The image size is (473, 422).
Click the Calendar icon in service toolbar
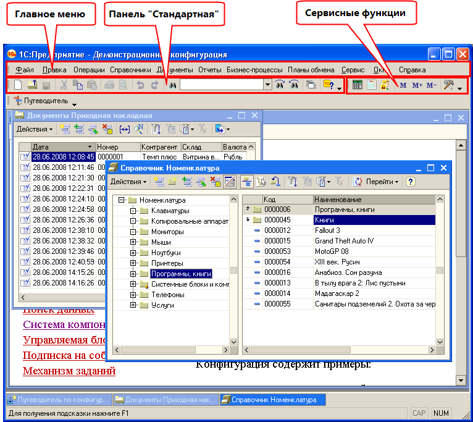tap(371, 85)
